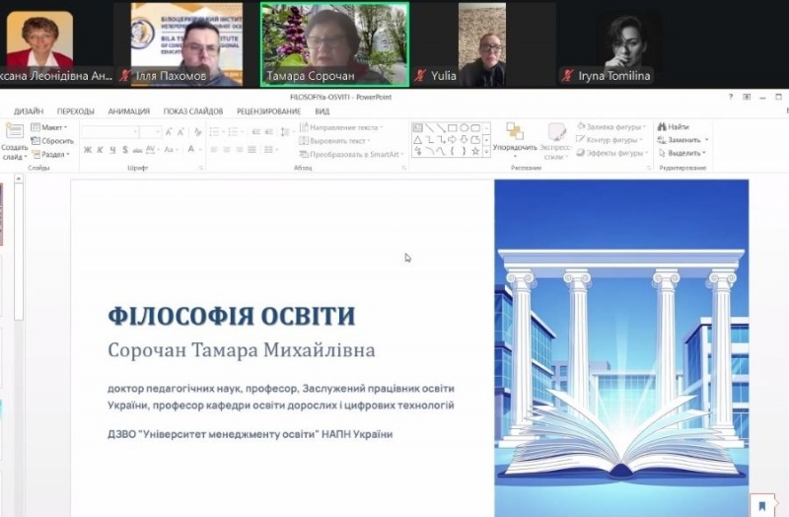
Task: Select the triangle shape in shapes gallery
Action: tap(417, 139)
